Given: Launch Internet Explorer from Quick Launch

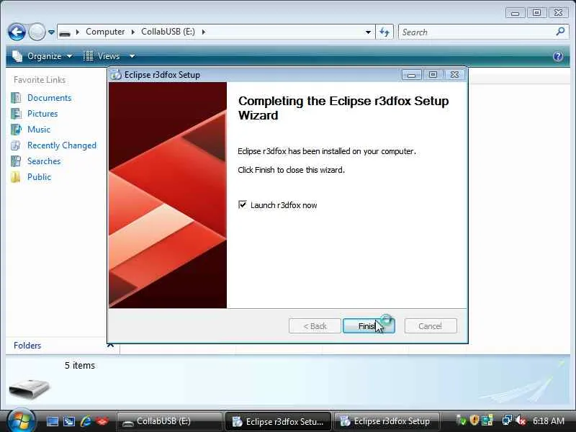Looking at the screenshot, I should (x=86, y=421).
